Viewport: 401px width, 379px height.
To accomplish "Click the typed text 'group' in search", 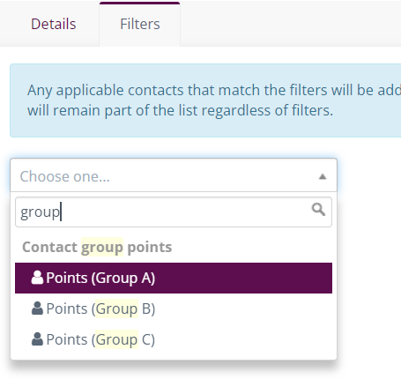I will pos(40,212).
